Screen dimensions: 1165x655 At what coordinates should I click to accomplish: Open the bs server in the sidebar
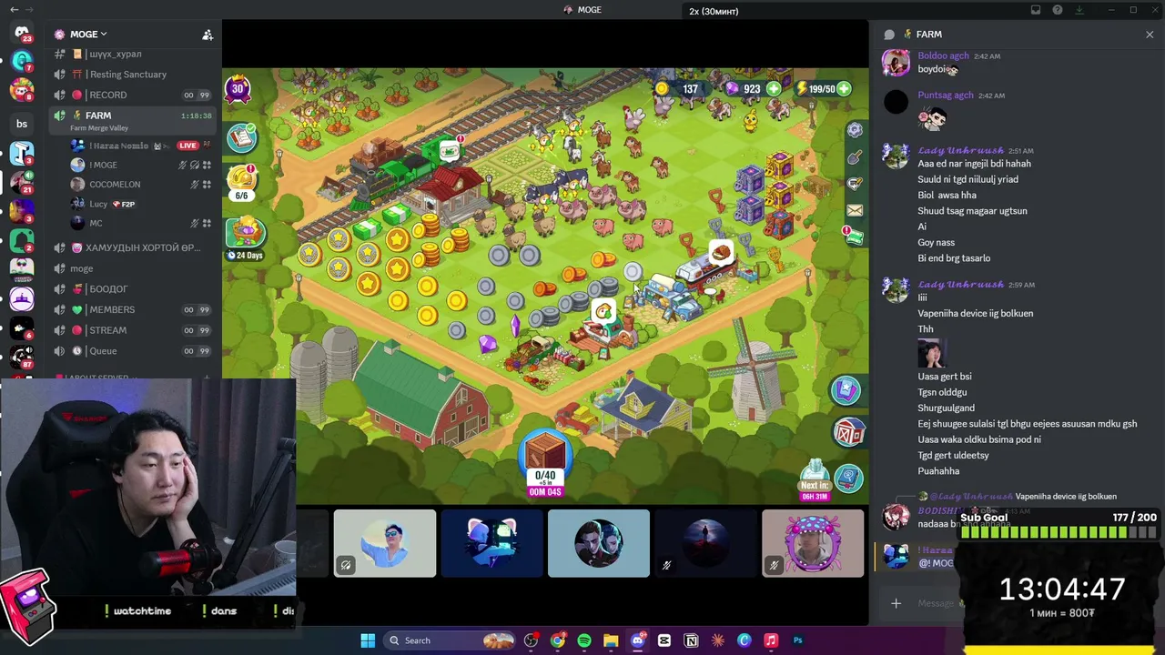(22, 124)
